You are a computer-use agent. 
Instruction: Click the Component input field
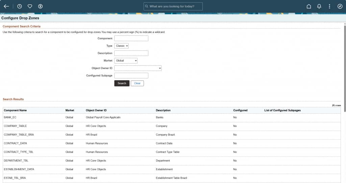tap(131, 38)
